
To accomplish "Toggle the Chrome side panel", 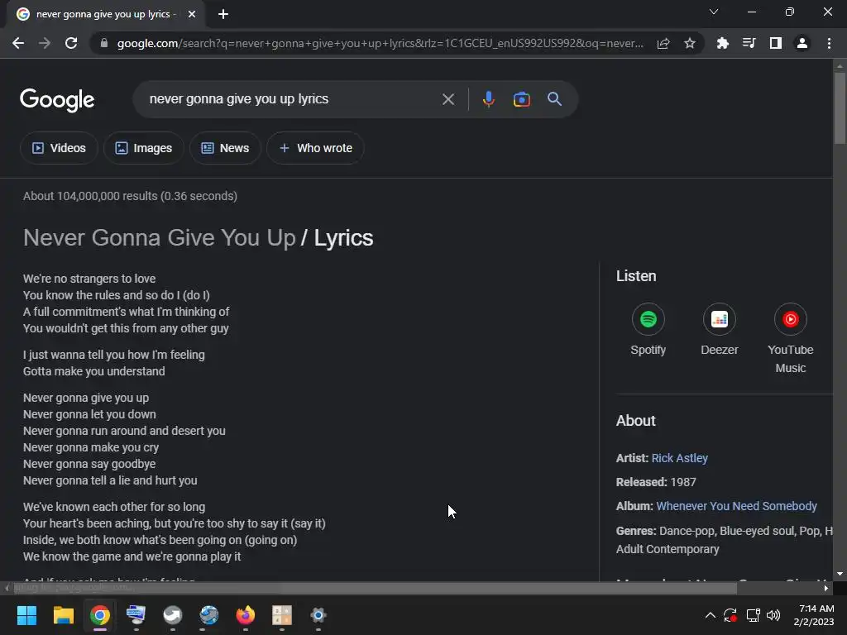I will click(776, 43).
